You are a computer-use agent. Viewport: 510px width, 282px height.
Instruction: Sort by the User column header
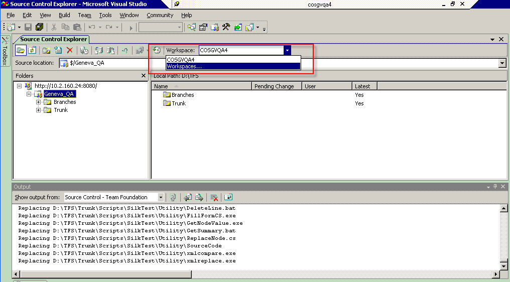click(x=327, y=86)
